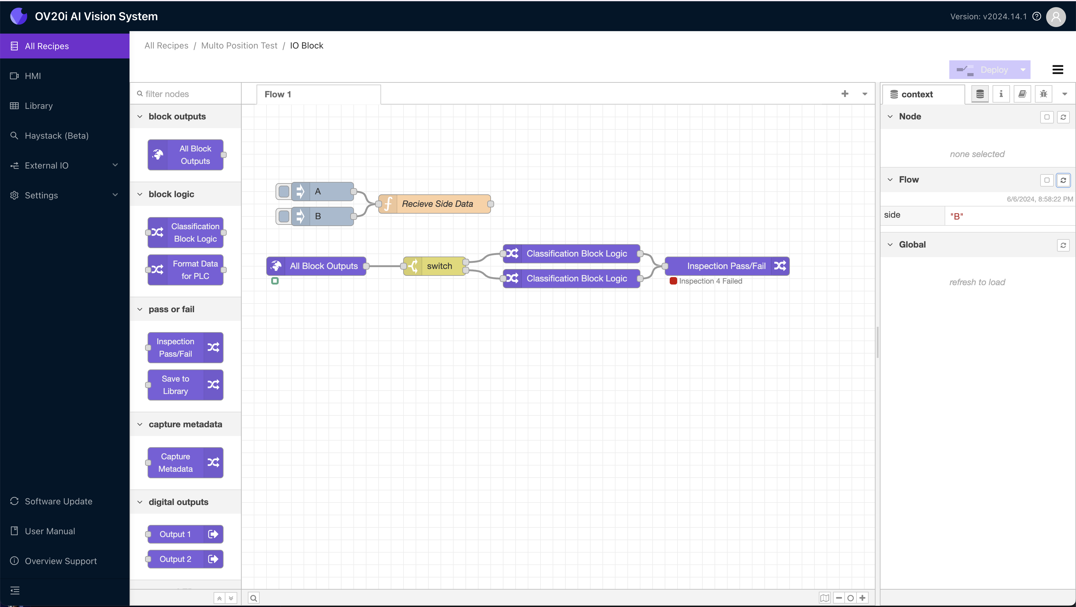Open the hamburger menu beside Deploy
The width and height of the screenshot is (1076, 607).
[x=1058, y=69]
